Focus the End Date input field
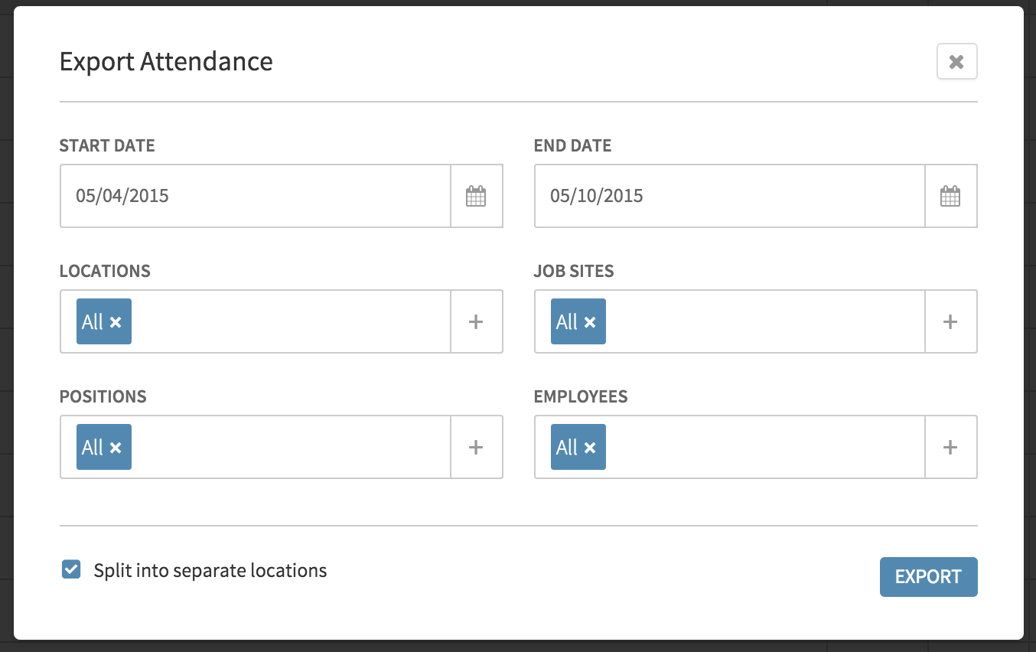This screenshot has height=652, width=1036. [730, 196]
